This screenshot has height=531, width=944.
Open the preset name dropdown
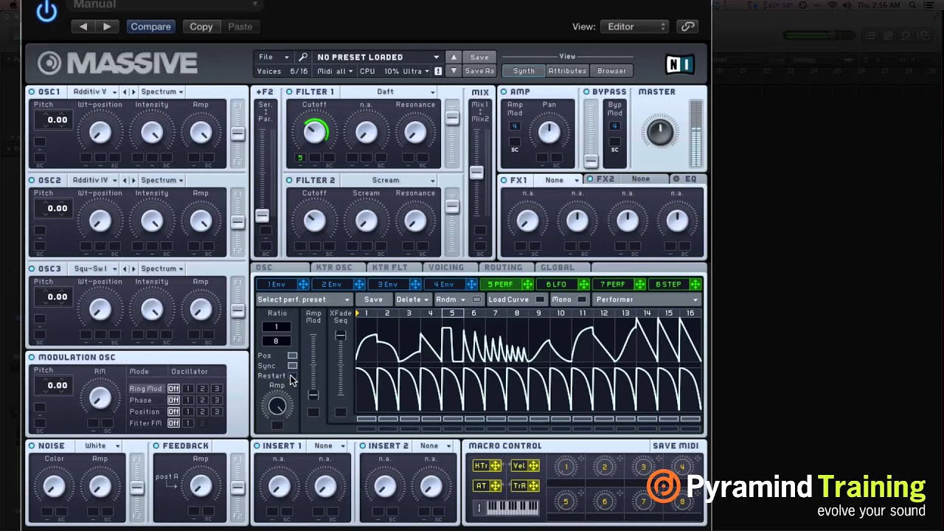pos(378,57)
